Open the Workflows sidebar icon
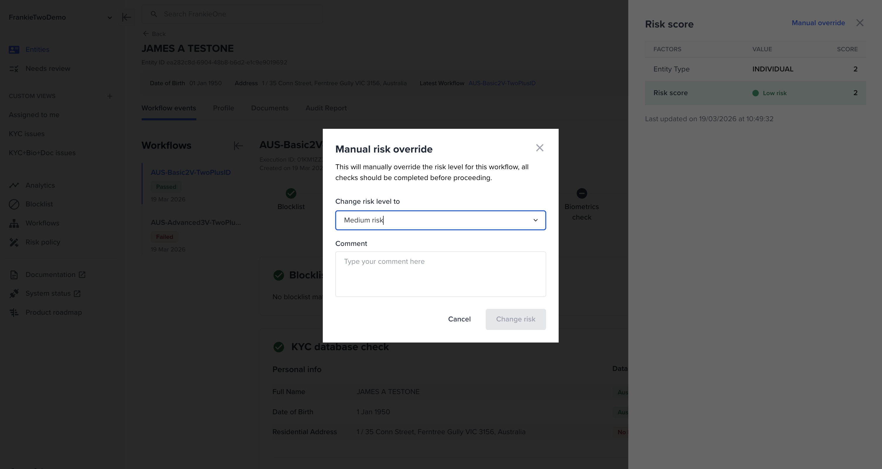The image size is (882, 469). (14, 223)
